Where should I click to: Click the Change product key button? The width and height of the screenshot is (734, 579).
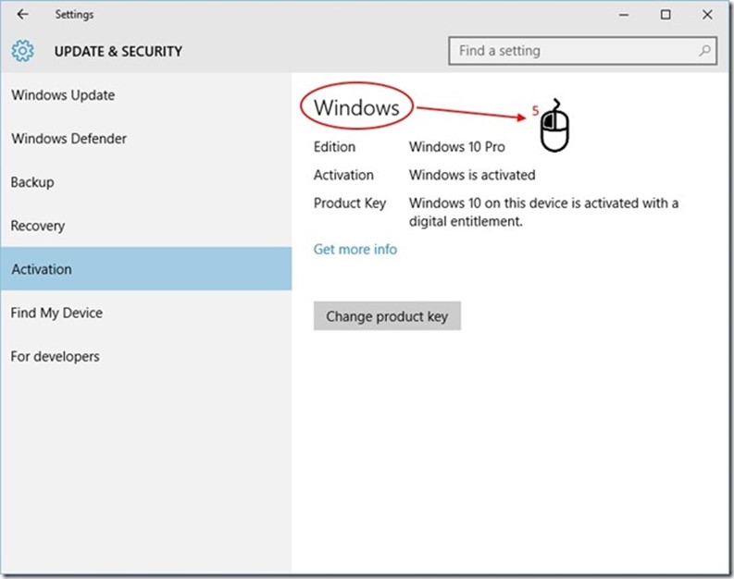click(x=387, y=316)
